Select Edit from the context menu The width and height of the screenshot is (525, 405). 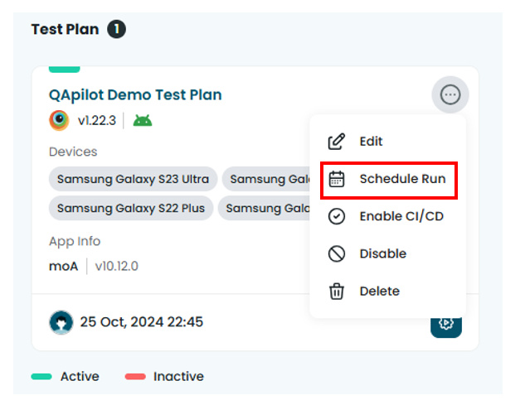pyautogui.click(x=371, y=142)
